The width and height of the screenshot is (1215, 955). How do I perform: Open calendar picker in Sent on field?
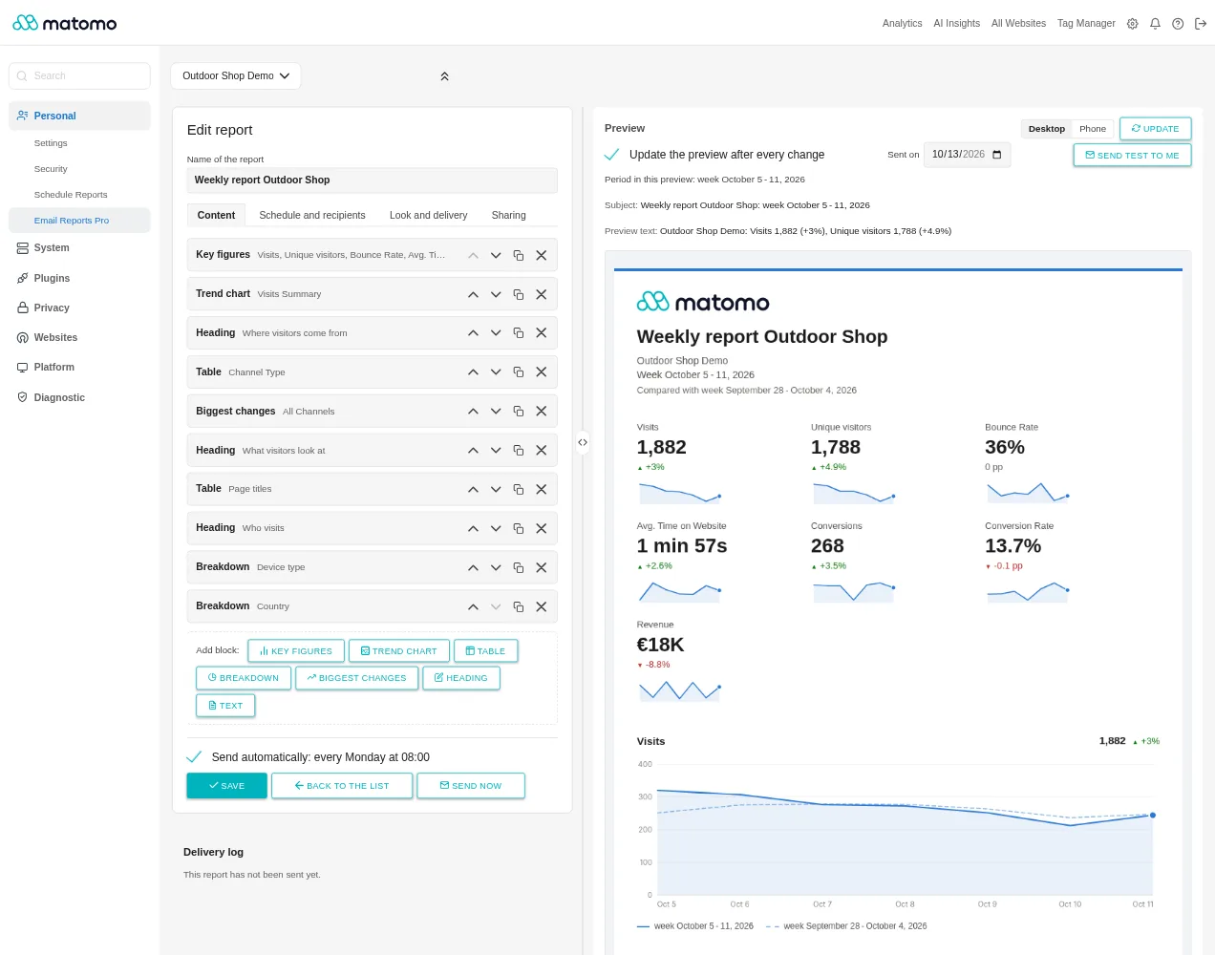pos(997,155)
